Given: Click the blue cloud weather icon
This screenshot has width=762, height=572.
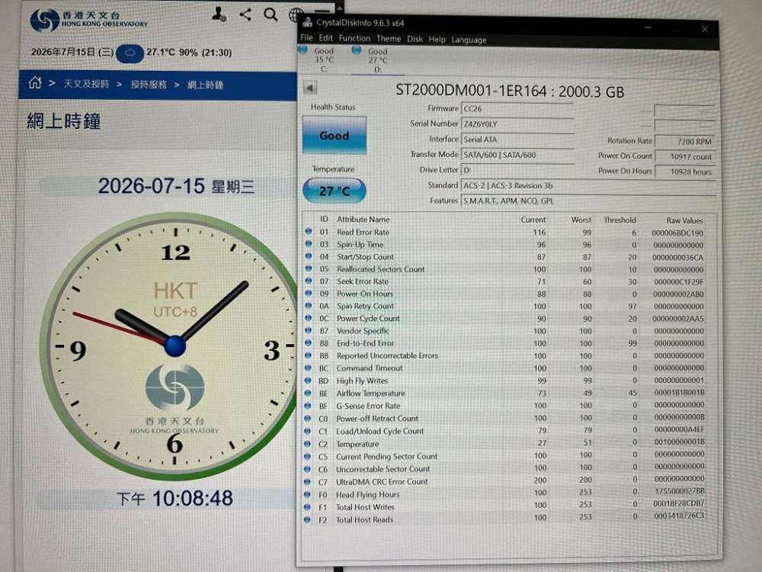Looking at the screenshot, I should [x=130, y=53].
